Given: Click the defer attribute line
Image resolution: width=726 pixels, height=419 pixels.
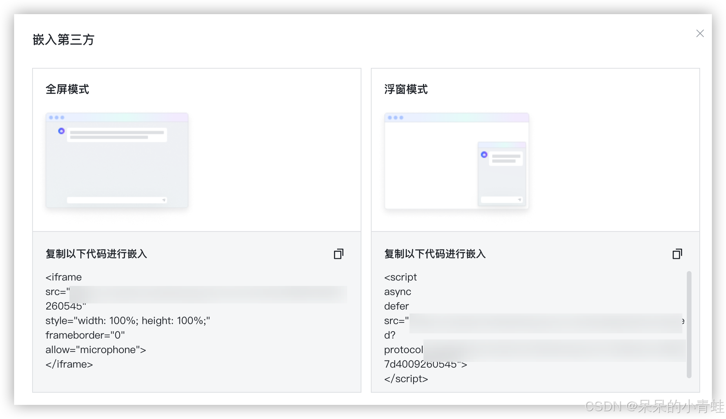Looking at the screenshot, I should (x=396, y=306).
